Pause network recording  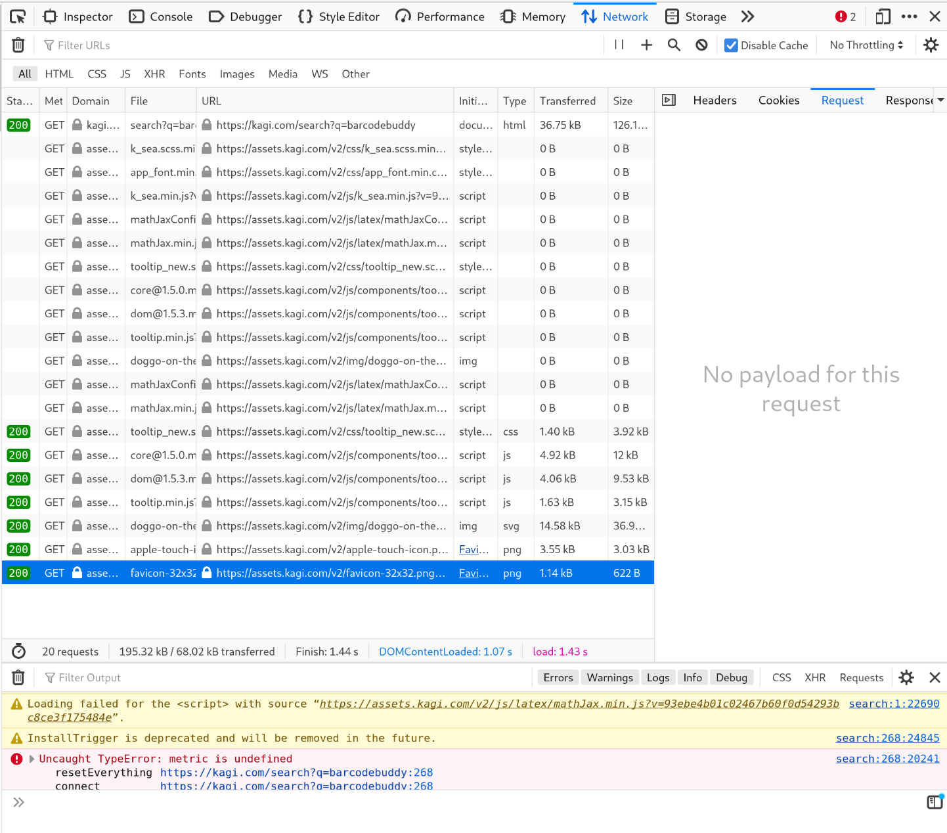pos(619,45)
